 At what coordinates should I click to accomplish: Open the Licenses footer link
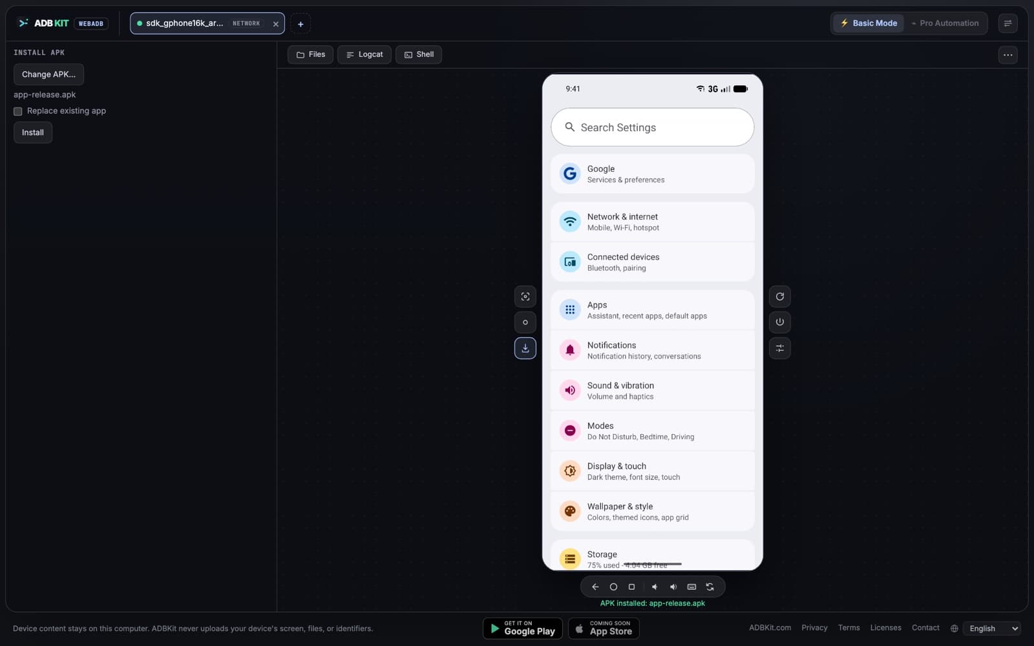pos(885,628)
